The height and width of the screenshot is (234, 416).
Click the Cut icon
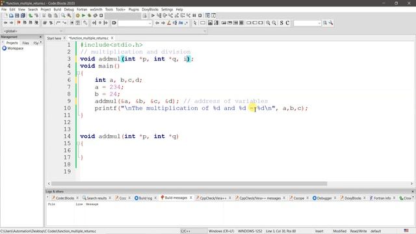(x=44, y=16)
